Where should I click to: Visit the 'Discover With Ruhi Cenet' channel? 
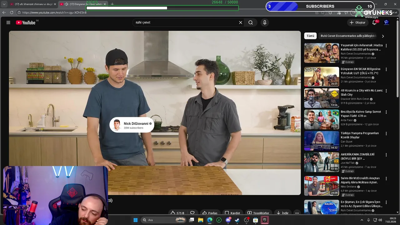(355, 99)
